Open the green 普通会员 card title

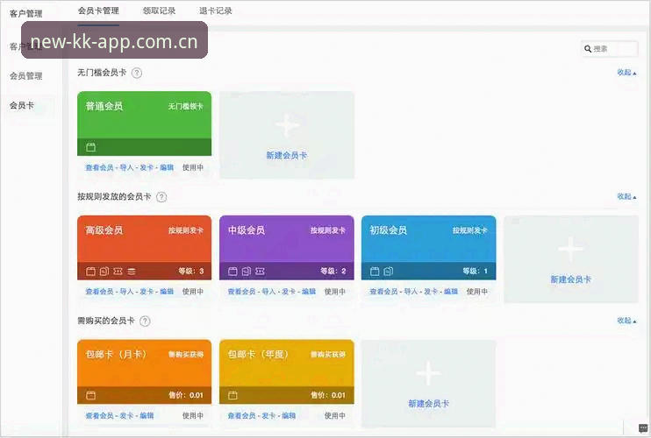104,107
